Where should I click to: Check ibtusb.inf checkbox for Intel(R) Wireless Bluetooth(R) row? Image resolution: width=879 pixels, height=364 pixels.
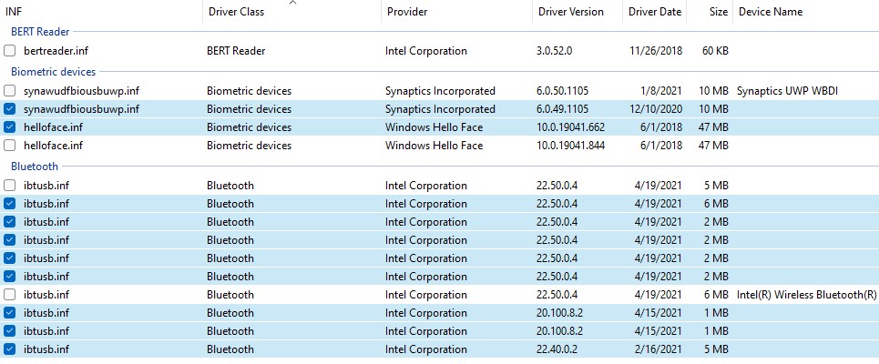point(9,295)
